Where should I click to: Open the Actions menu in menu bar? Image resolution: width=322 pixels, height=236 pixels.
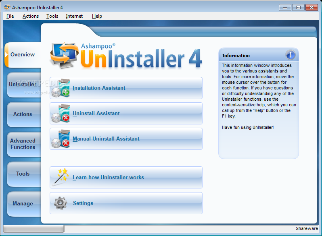31,16
